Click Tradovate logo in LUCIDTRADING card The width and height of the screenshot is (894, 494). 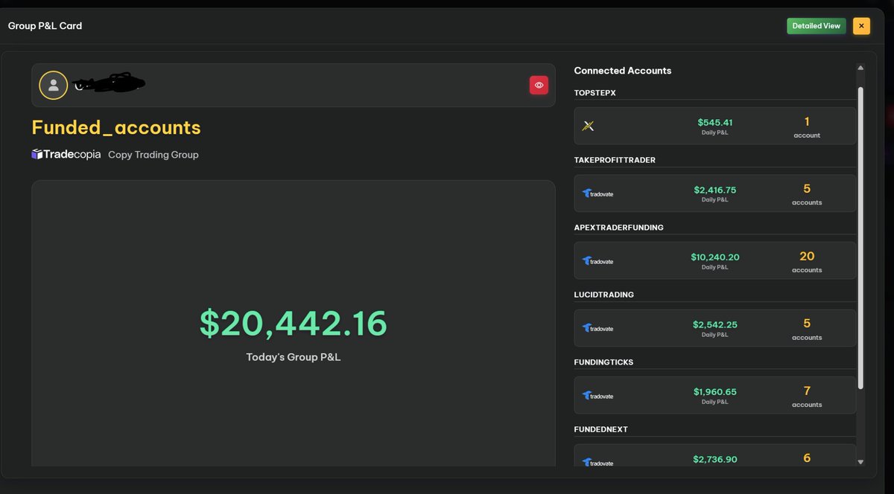(597, 328)
